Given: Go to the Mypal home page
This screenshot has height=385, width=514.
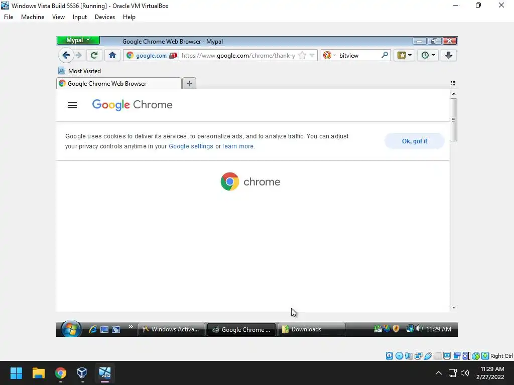Looking at the screenshot, I should point(112,55).
